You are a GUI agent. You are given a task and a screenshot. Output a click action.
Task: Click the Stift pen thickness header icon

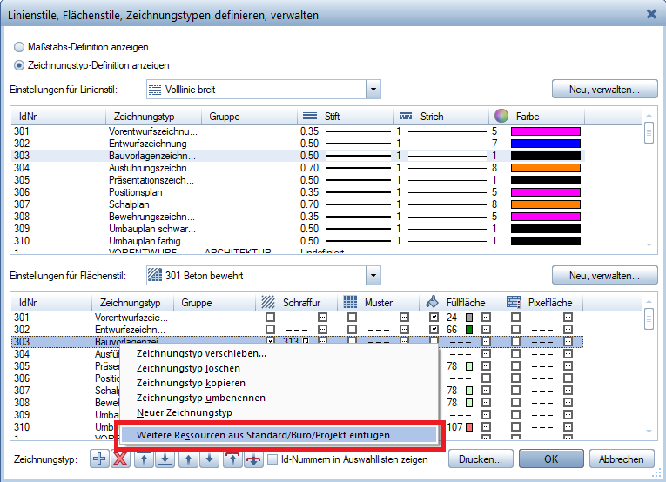click(x=309, y=116)
